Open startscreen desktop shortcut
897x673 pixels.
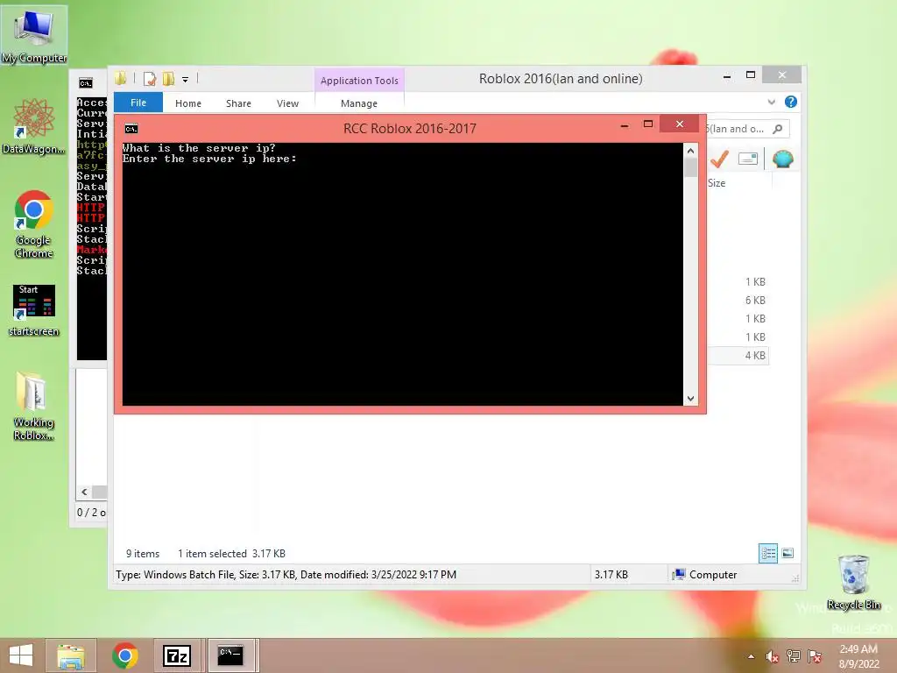click(x=34, y=310)
